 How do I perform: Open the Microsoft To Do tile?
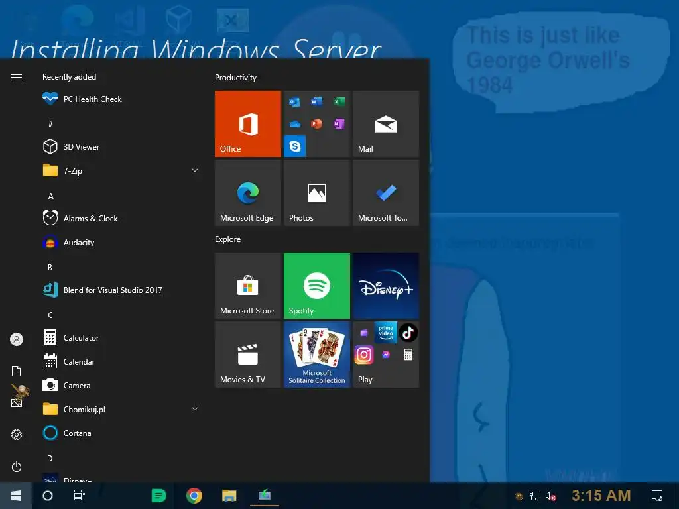[x=386, y=193]
